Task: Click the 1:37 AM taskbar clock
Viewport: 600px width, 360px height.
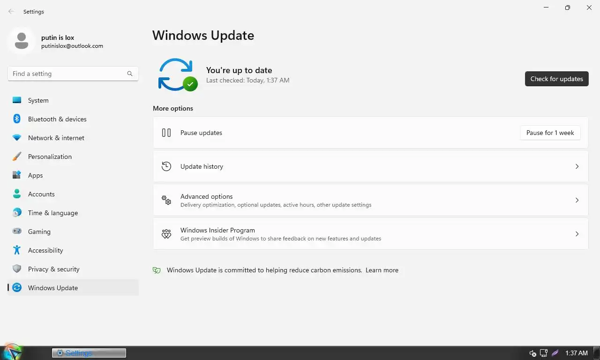Action: (577, 353)
